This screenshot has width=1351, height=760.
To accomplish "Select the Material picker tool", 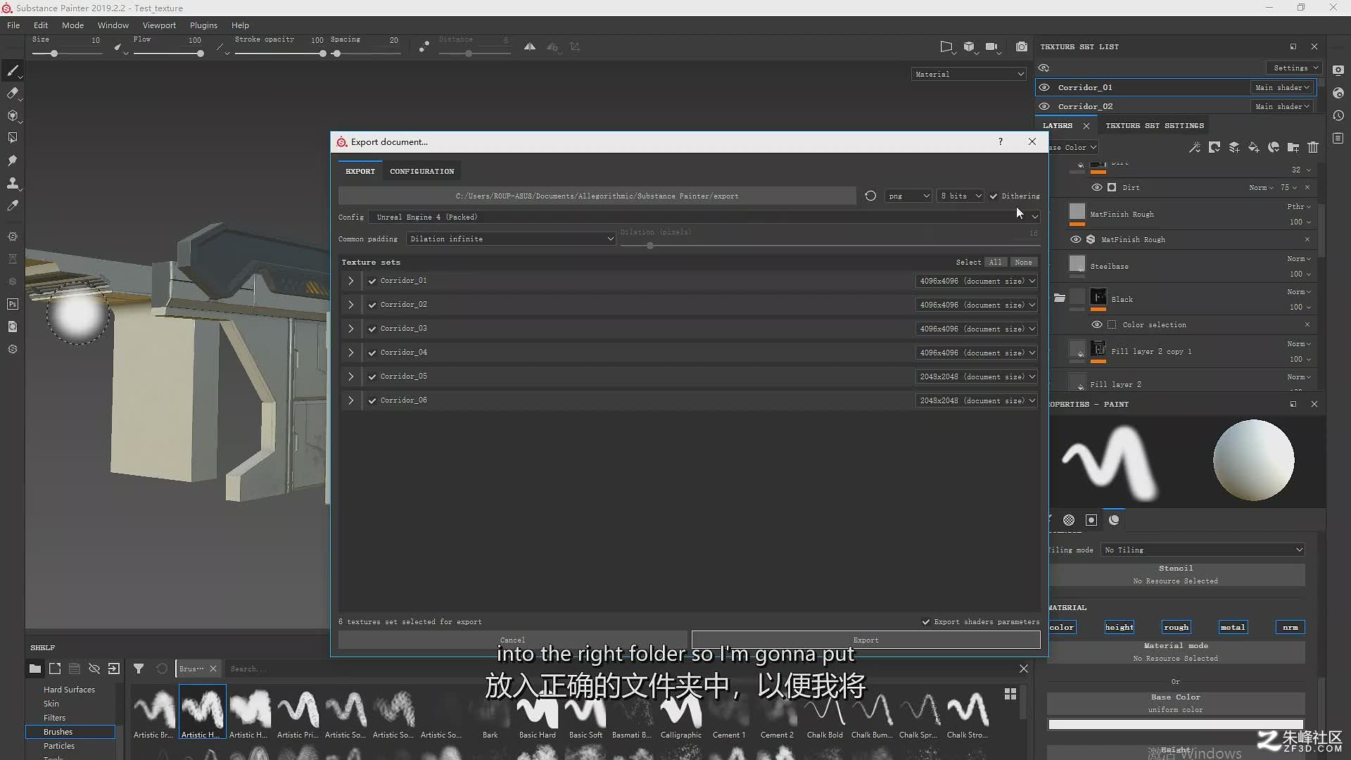I will coord(13,205).
